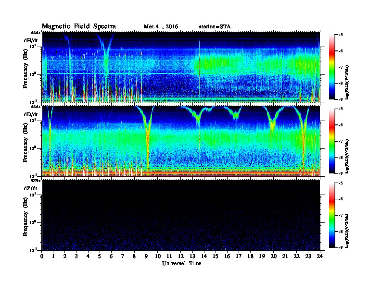This screenshot has height=294, width=381.
Task: Click the hour 13 tick label on time axis
Action: (192, 256)
